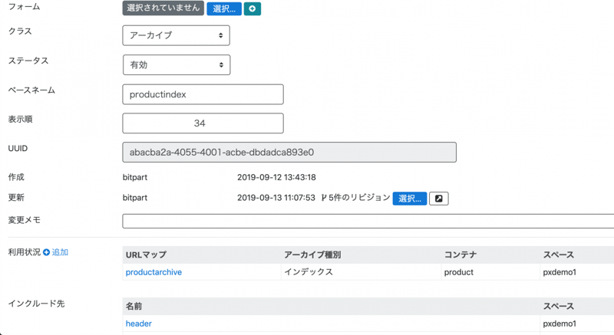Click the インデックス cell in usage table
614x335 pixels.
click(x=309, y=272)
